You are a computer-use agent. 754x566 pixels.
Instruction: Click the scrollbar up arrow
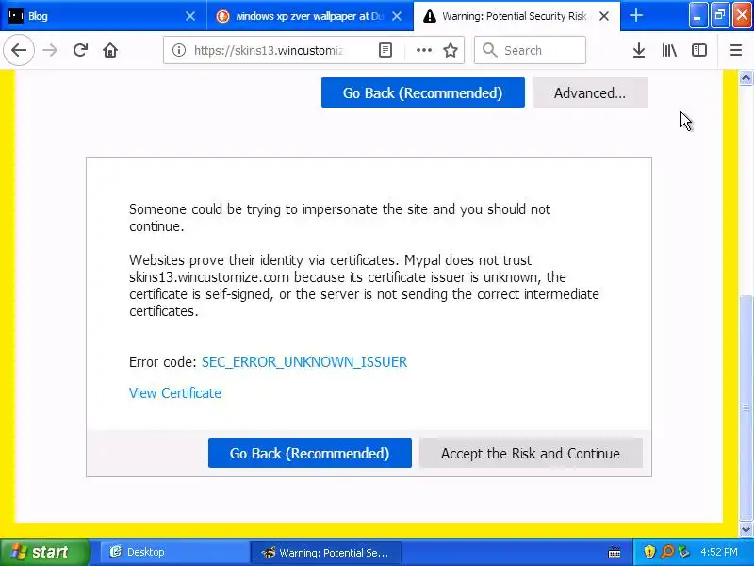(746, 77)
